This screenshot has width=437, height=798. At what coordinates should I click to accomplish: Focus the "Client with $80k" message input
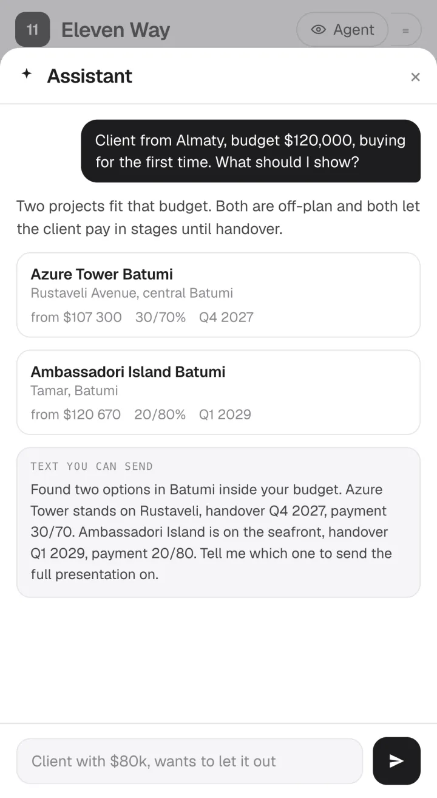[x=189, y=761]
